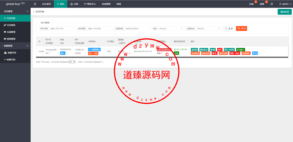Click last online time 02-02 11:57:18
Viewport: 293px width, 142px height.
180,50
